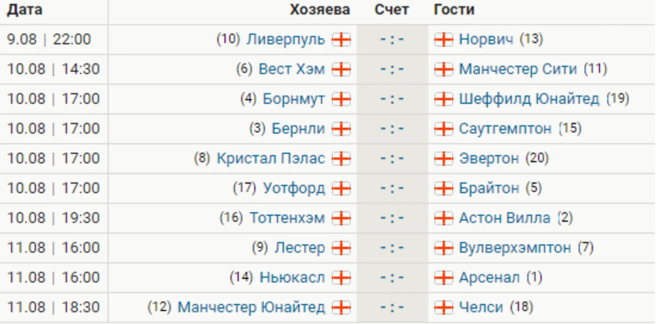
Task: Click the Дата column header
Action: [x=25, y=10]
